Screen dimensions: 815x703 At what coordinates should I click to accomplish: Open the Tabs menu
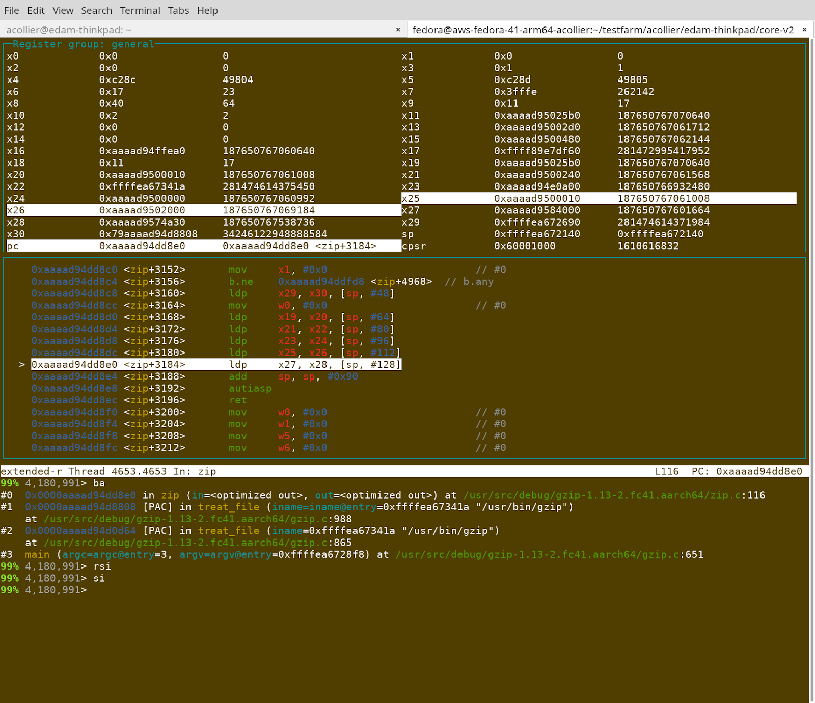click(178, 10)
